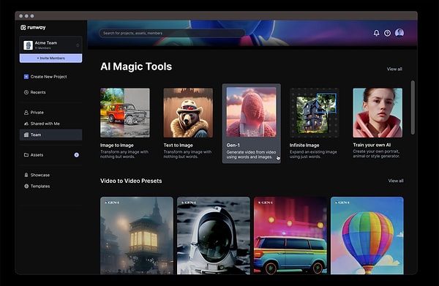Select the Team sidebar item

pyautogui.click(x=51, y=135)
